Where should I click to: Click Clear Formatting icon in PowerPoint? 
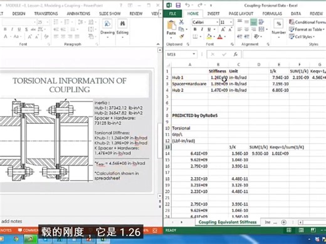click(46, 37)
